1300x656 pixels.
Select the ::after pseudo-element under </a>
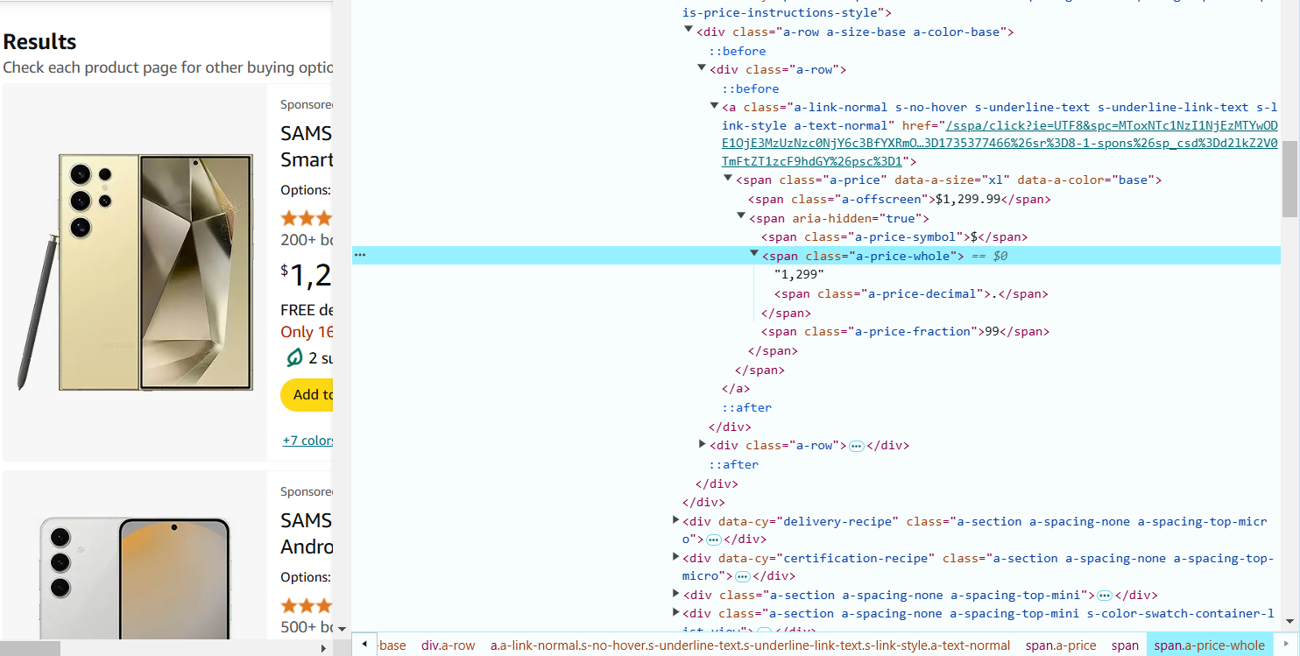(746, 407)
